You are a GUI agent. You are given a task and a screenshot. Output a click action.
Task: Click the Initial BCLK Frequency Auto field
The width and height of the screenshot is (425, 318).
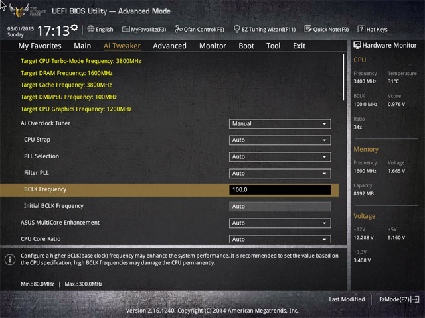(x=280, y=206)
